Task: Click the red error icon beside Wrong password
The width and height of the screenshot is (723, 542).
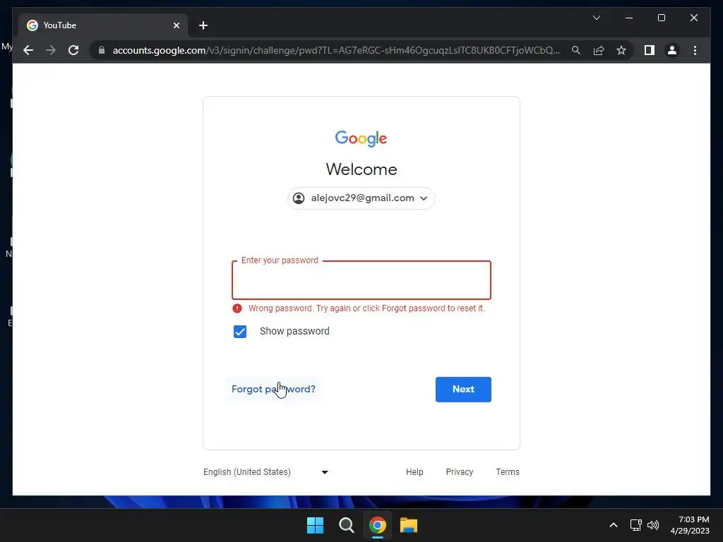Action: [x=237, y=308]
